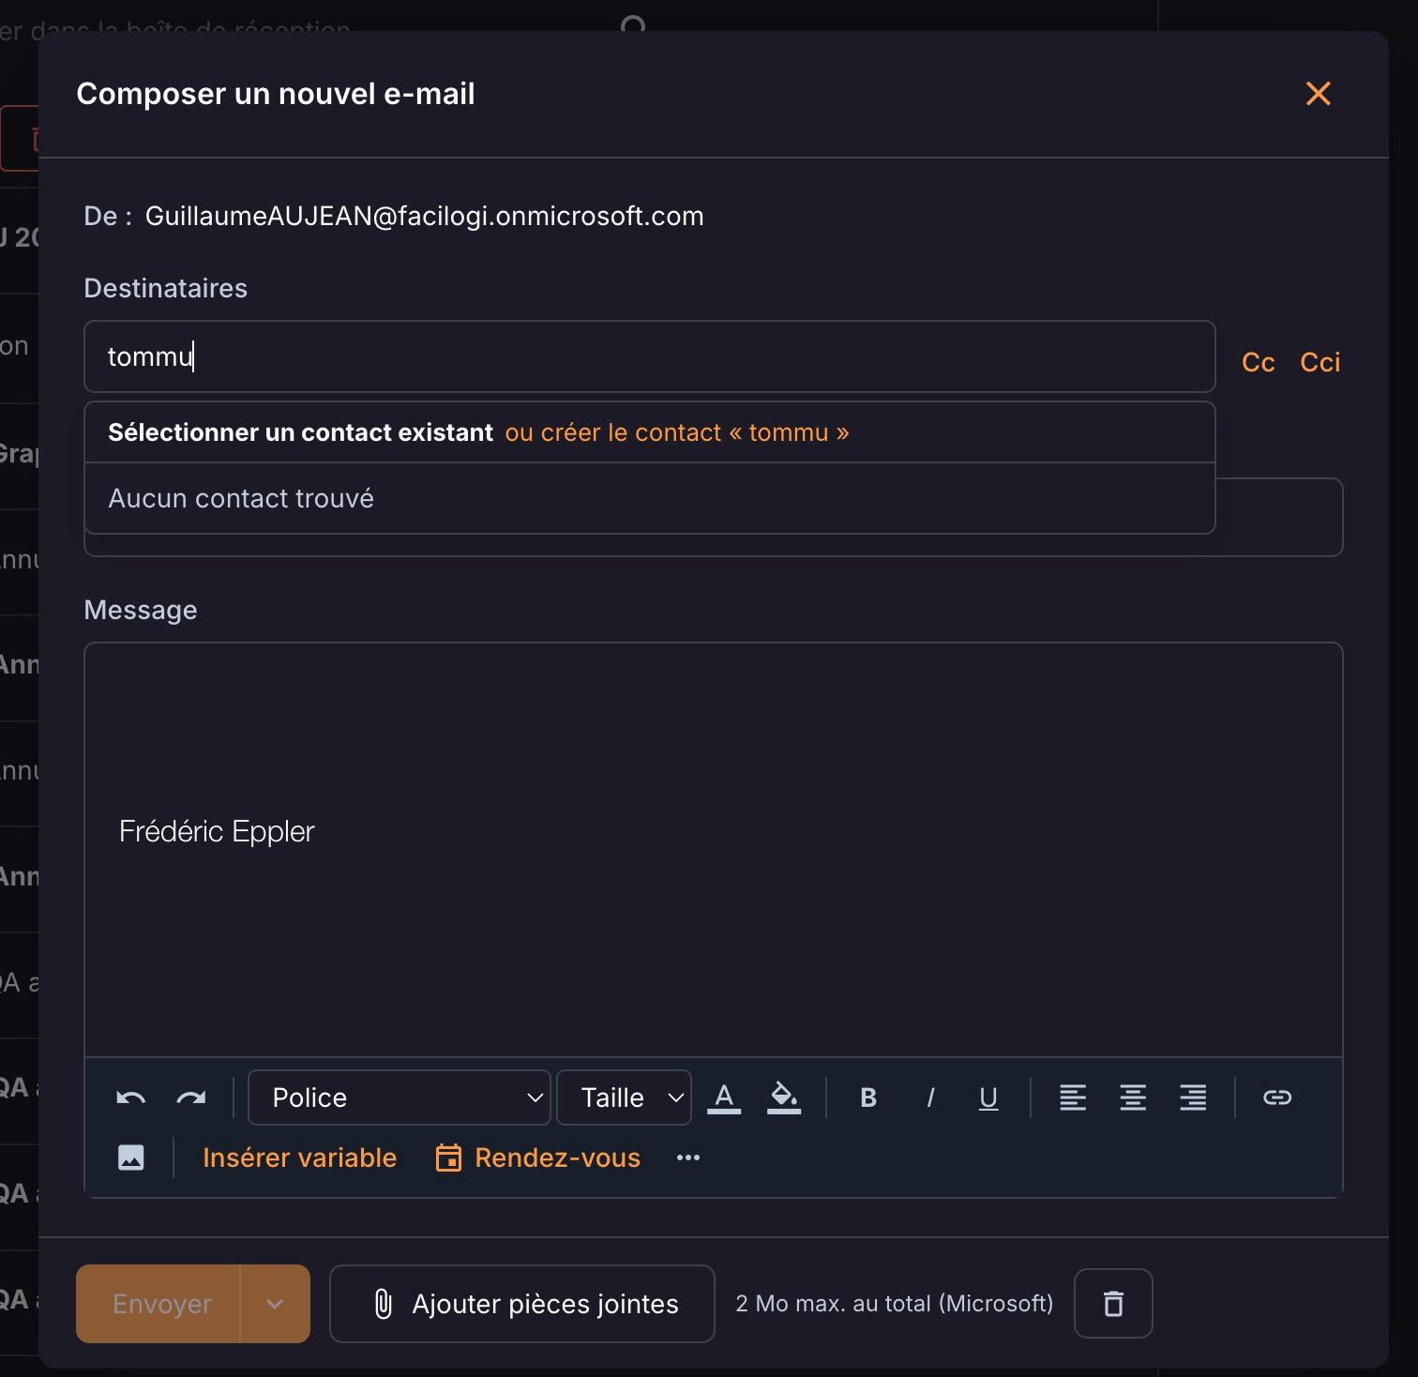Viewport: 1418px width, 1377px height.
Task: Toggle underline formatting
Action: [x=988, y=1097]
